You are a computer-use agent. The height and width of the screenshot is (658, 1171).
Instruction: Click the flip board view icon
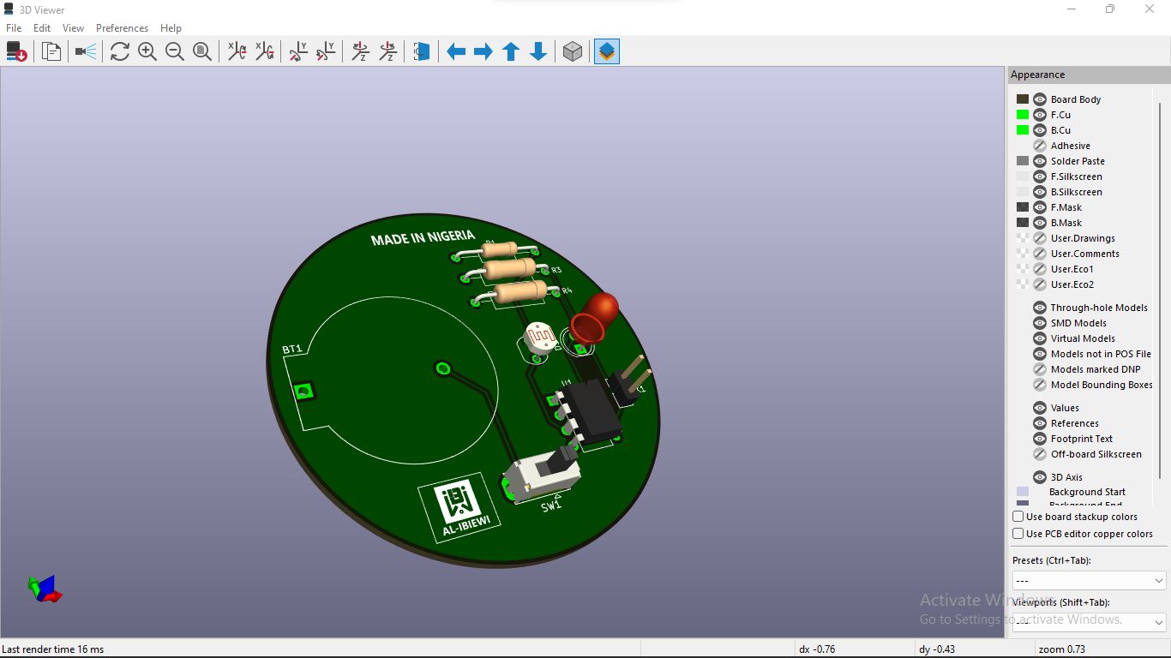click(421, 52)
